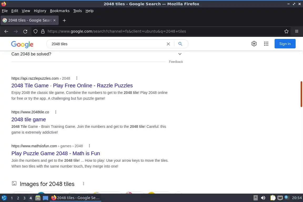Click the page's vertical scrollbar thumb

coord(301,94)
